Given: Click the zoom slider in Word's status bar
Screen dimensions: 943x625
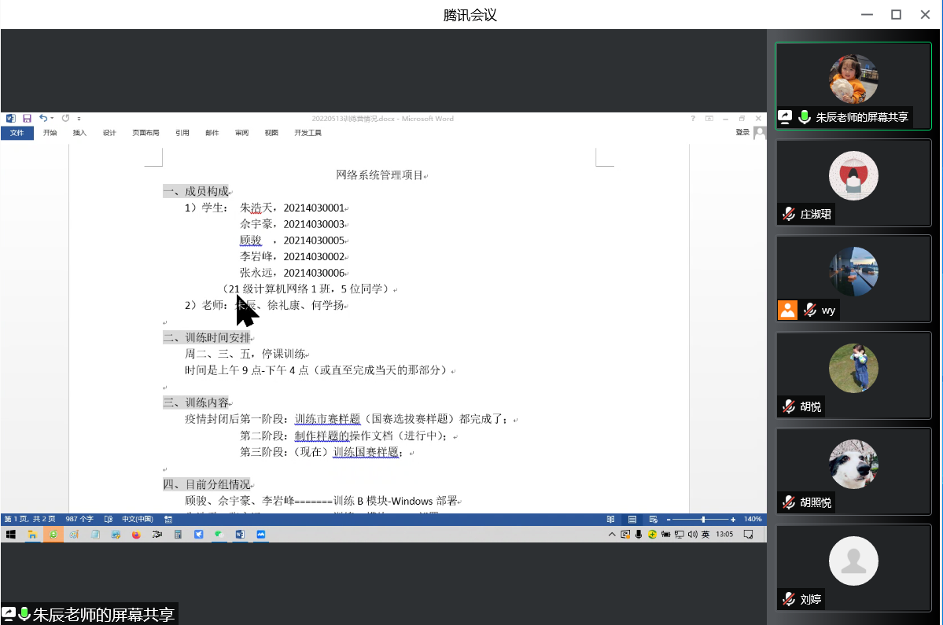Looking at the screenshot, I should point(703,520).
